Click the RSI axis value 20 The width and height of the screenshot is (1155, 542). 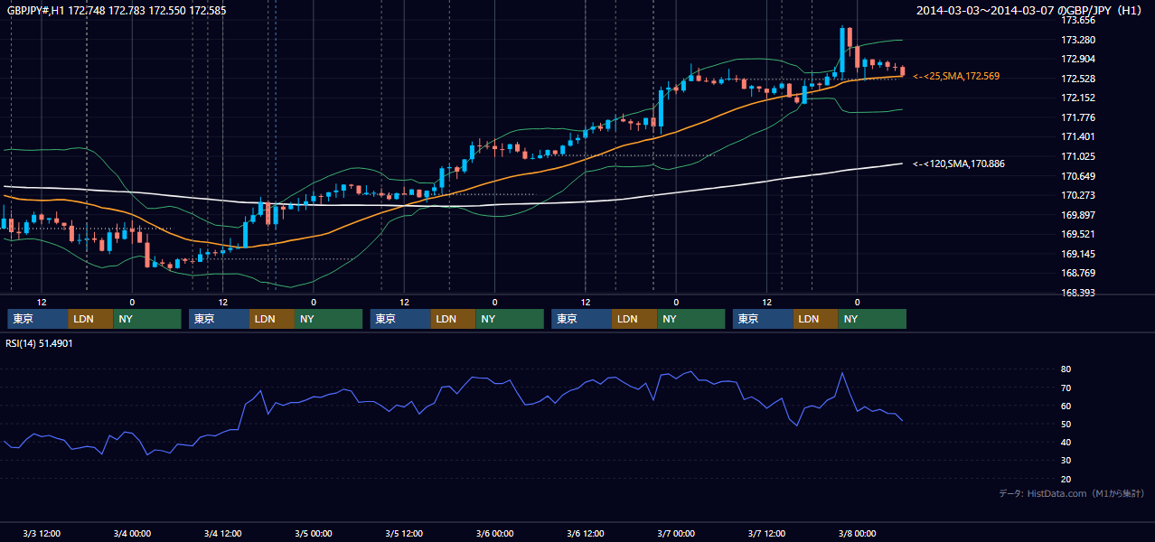pos(1066,479)
